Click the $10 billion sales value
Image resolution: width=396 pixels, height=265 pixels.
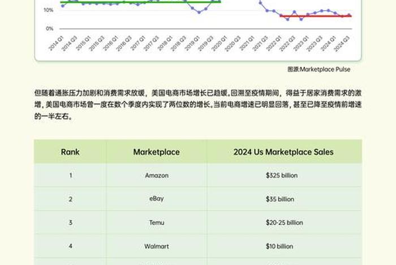tap(279, 246)
